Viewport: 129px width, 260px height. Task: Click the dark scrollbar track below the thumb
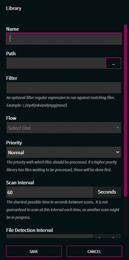coord(125,217)
